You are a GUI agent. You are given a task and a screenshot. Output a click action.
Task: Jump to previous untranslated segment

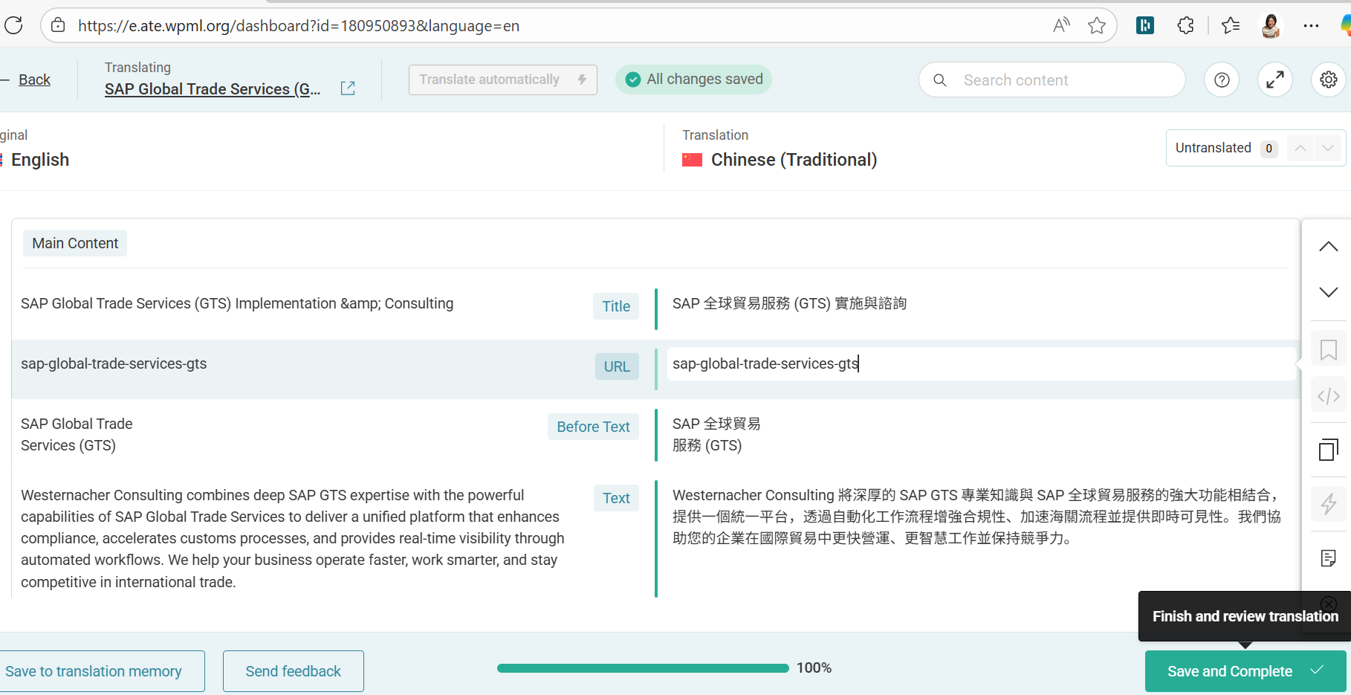tap(1300, 148)
